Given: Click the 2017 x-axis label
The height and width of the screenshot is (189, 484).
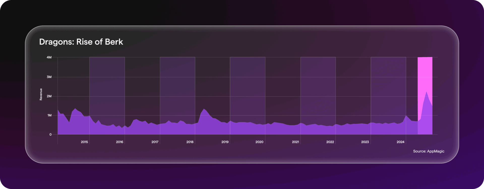Looking at the screenshot, I should coord(155,142).
